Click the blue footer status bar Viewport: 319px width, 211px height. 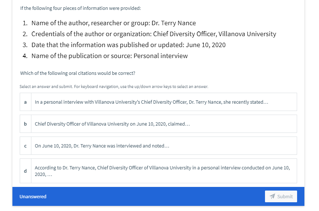coord(158,196)
